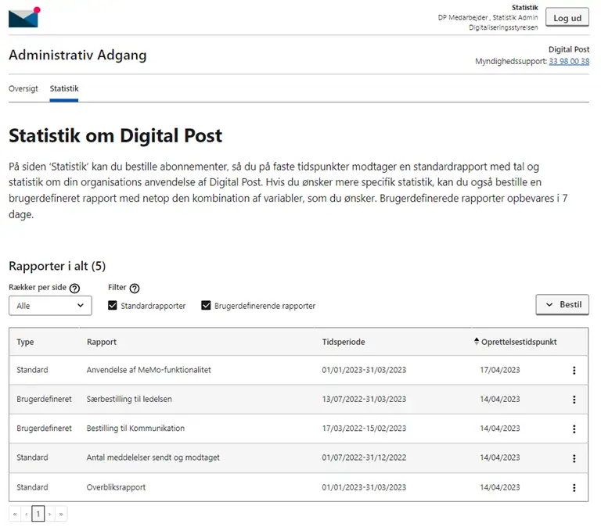Select the Statistik tab
This screenshot has width=601, height=531.
pyautogui.click(x=64, y=88)
